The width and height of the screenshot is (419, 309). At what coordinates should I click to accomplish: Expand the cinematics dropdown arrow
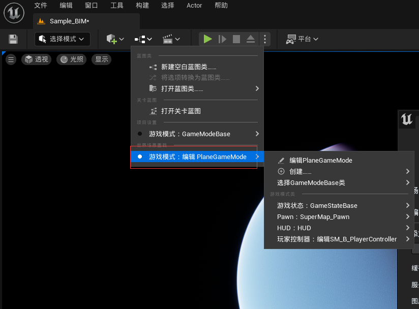[177, 39]
